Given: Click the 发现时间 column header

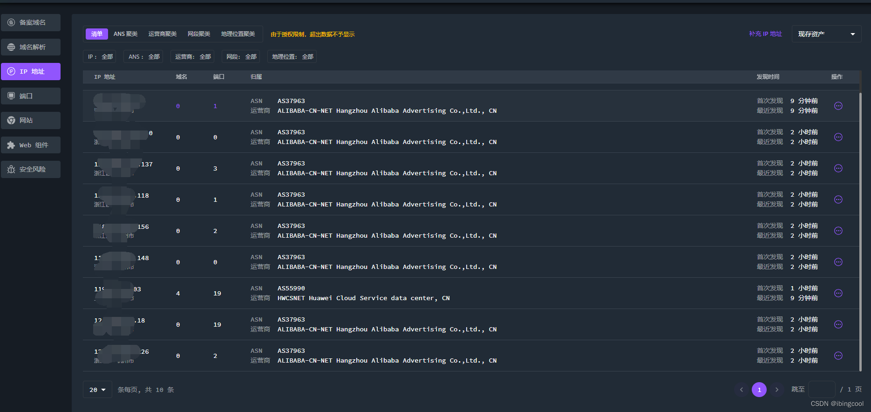Looking at the screenshot, I should (768, 77).
